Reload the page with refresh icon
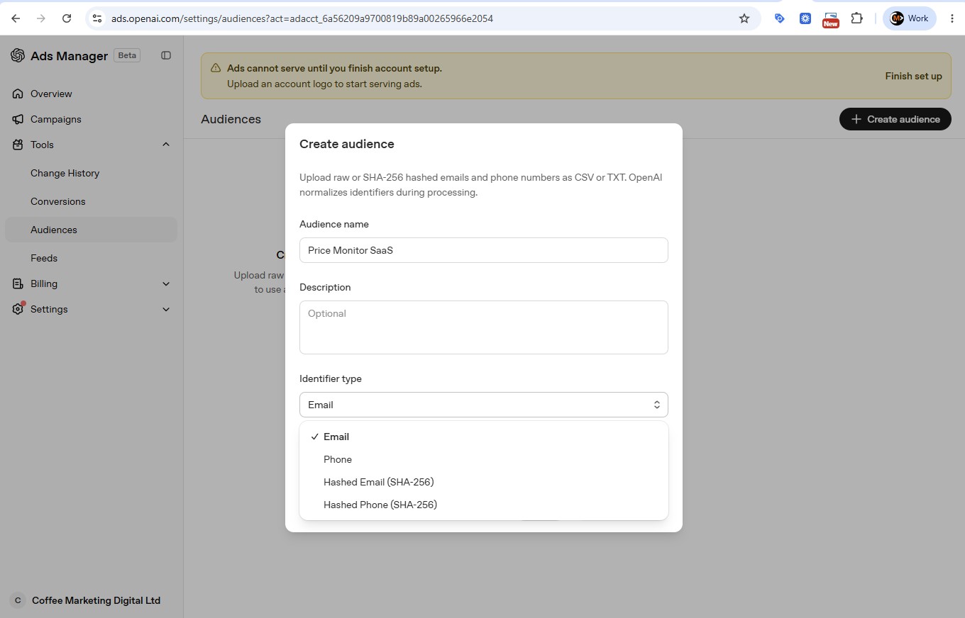The image size is (965, 618). 67,18
